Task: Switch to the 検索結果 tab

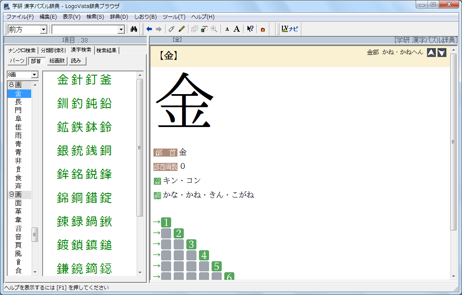Action: click(106, 51)
